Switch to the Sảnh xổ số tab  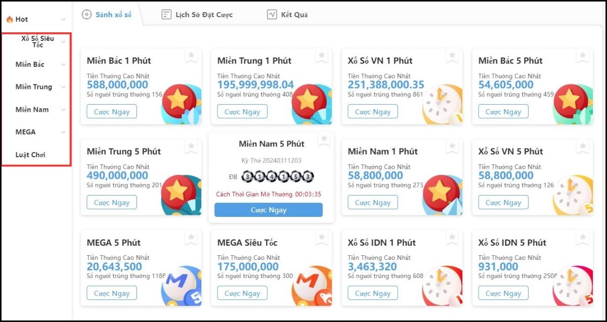(x=107, y=15)
